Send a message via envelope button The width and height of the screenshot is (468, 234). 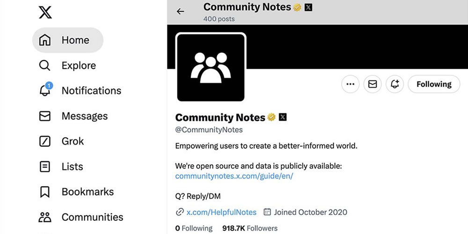click(x=373, y=84)
